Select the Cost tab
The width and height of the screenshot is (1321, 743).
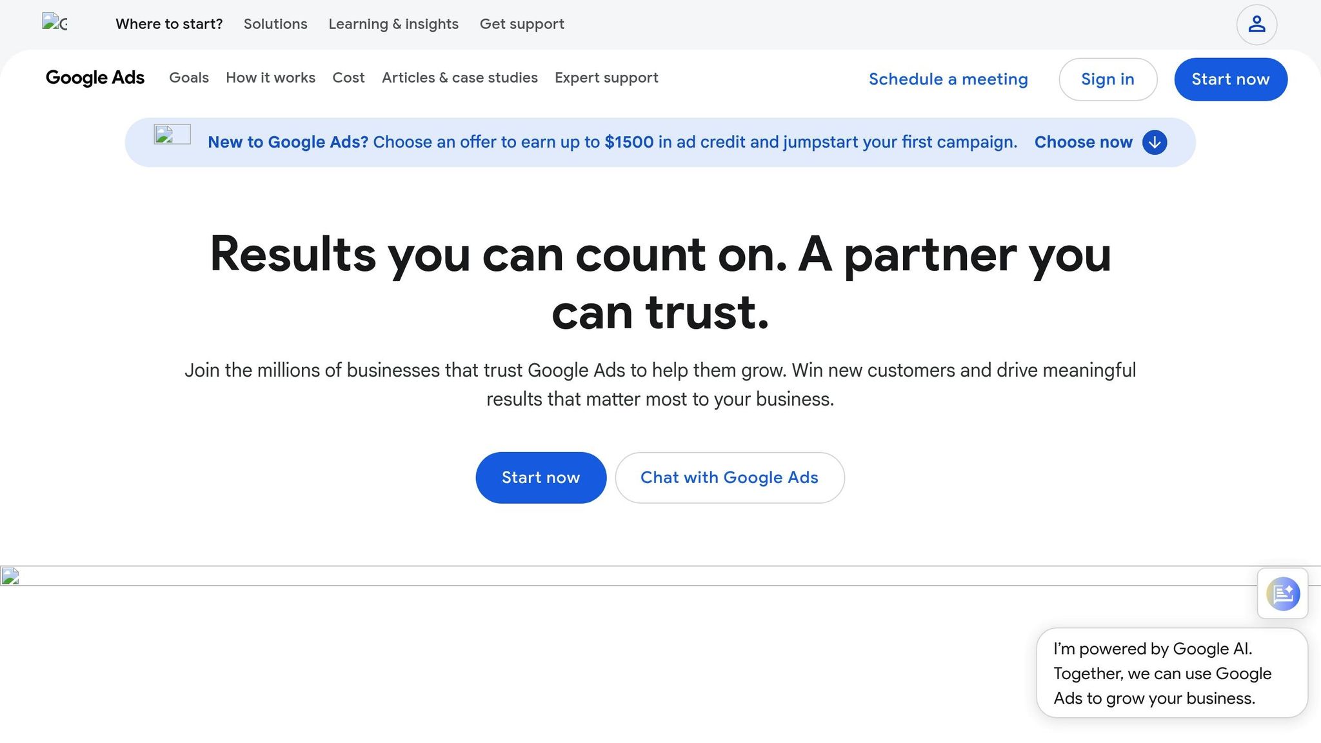click(x=348, y=77)
